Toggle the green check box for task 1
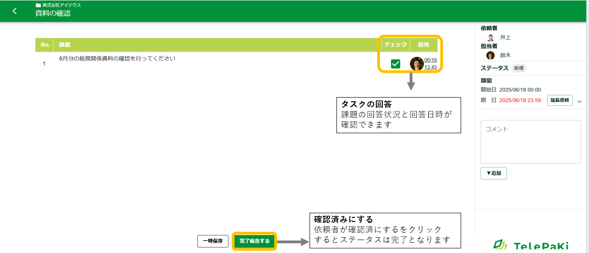This screenshot has width=589, height=253. 395,64
